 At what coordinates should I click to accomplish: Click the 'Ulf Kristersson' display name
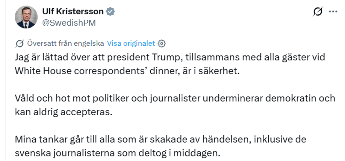[73, 12]
